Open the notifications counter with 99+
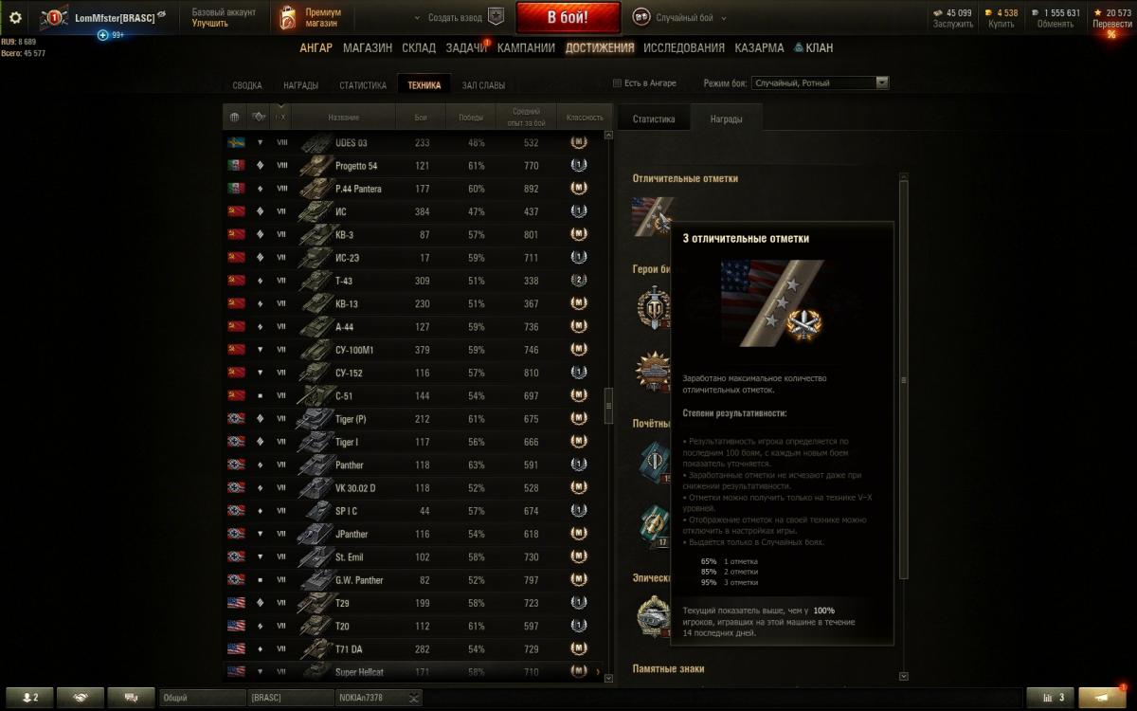1137x711 pixels. (111, 35)
